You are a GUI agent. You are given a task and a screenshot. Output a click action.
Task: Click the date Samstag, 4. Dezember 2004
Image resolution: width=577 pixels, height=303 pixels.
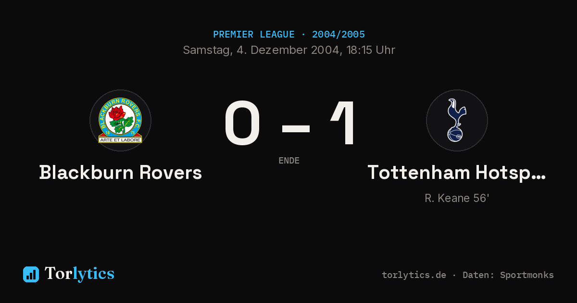click(261, 50)
